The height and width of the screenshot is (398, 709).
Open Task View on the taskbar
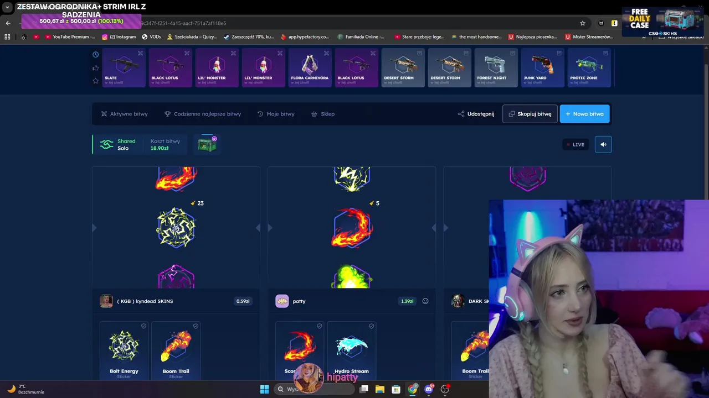(x=364, y=389)
